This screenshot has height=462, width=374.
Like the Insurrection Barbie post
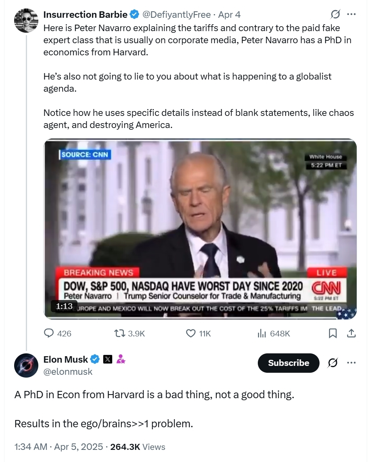(191, 333)
